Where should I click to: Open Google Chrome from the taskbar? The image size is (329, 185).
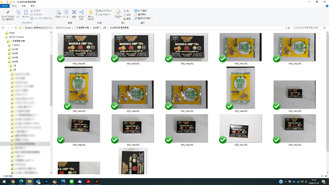pos(13,182)
